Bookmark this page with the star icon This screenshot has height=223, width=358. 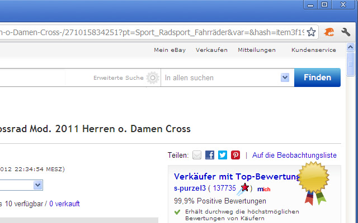(x=311, y=32)
